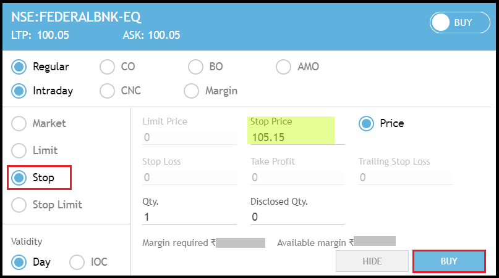
Task: Set validity to Day
Action: 19,262
